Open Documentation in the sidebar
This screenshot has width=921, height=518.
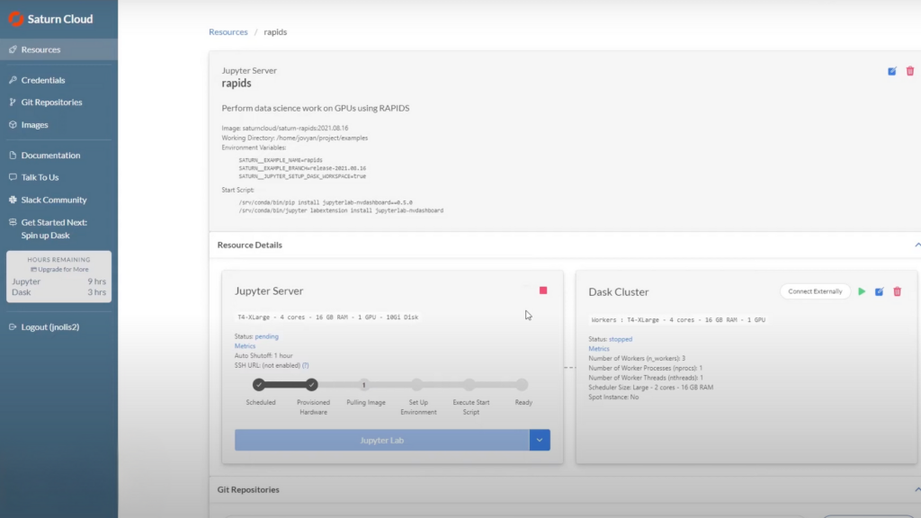tap(50, 155)
